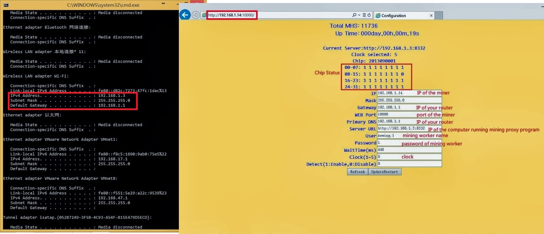Close the Configuration tab
Screen dimensions: 544x234
tap(431, 16)
